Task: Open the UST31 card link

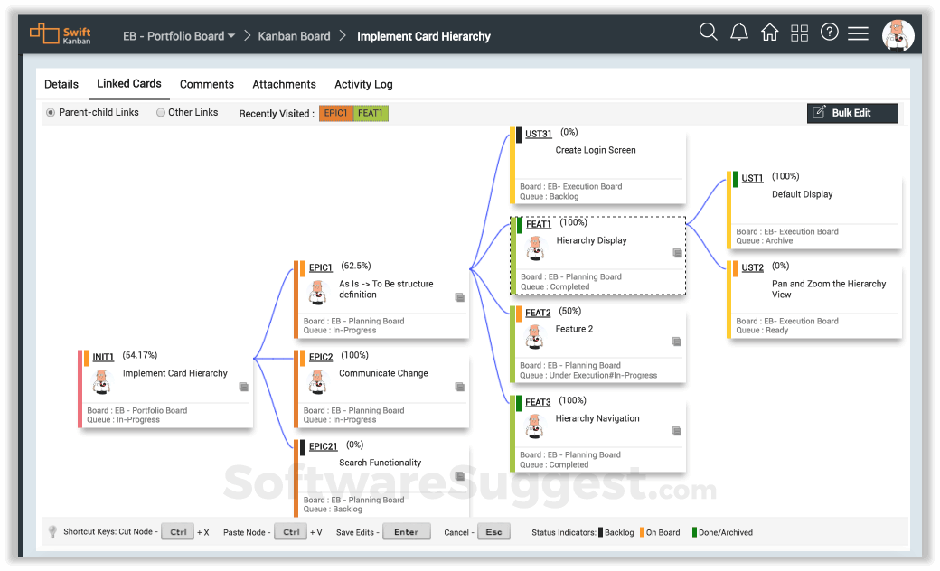Action: (x=538, y=134)
